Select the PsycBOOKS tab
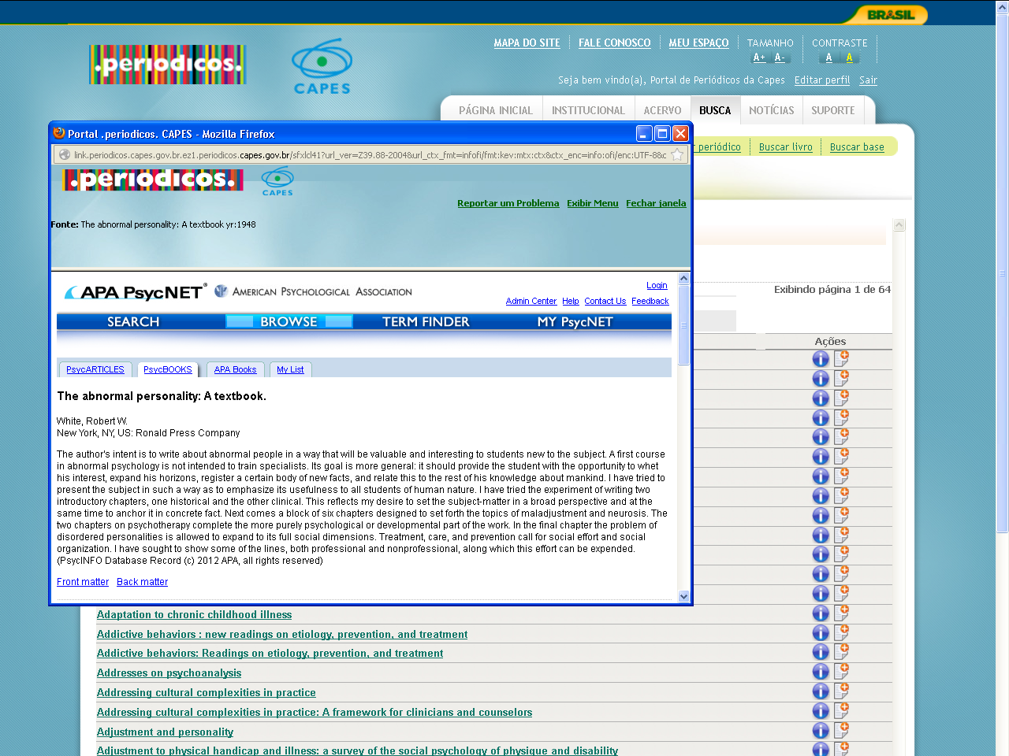 click(168, 369)
